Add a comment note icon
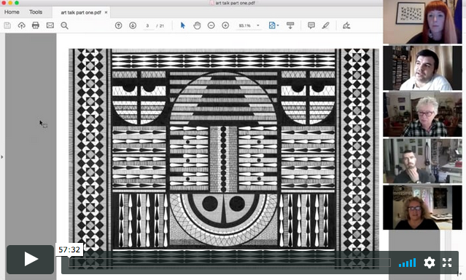This screenshot has height=280, width=466. click(311, 25)
